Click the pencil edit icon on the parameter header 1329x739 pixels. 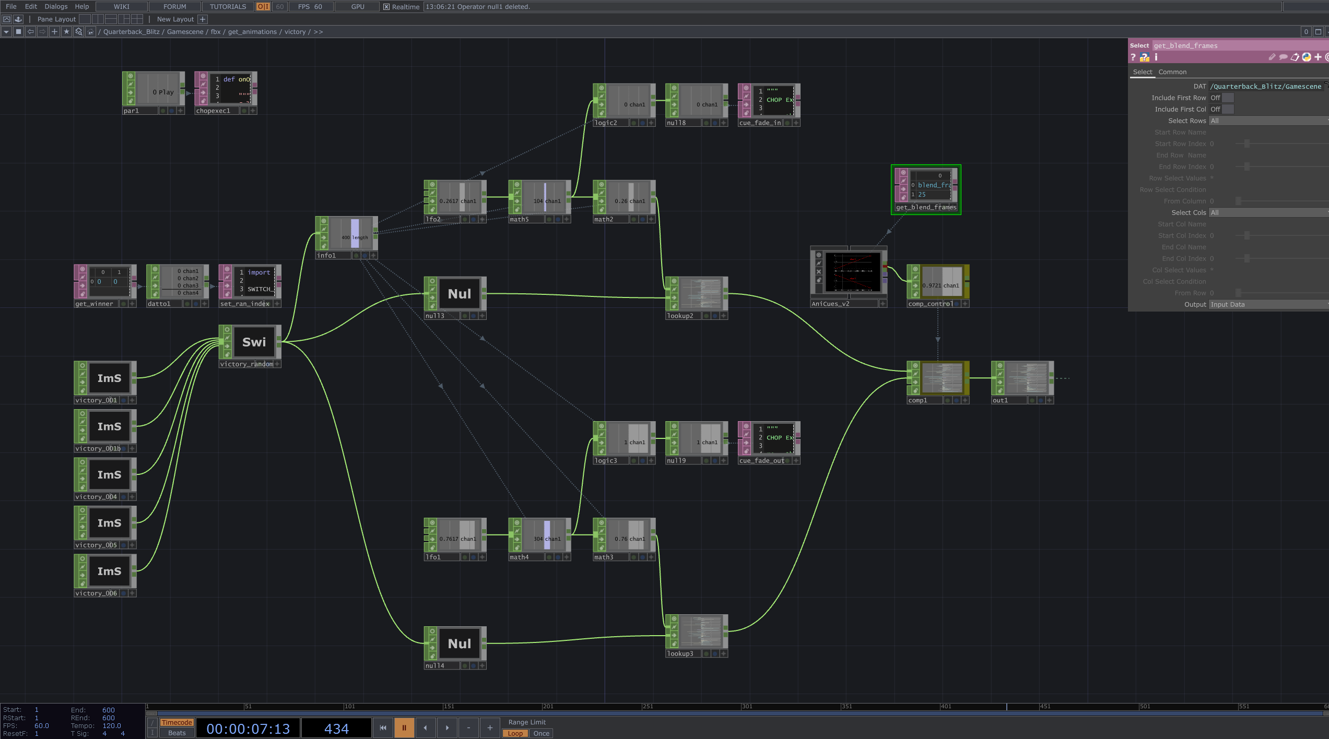click(x=1273, y=57)
